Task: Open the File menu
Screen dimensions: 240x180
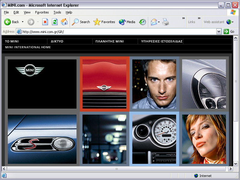Action: [x=6, y=12]
